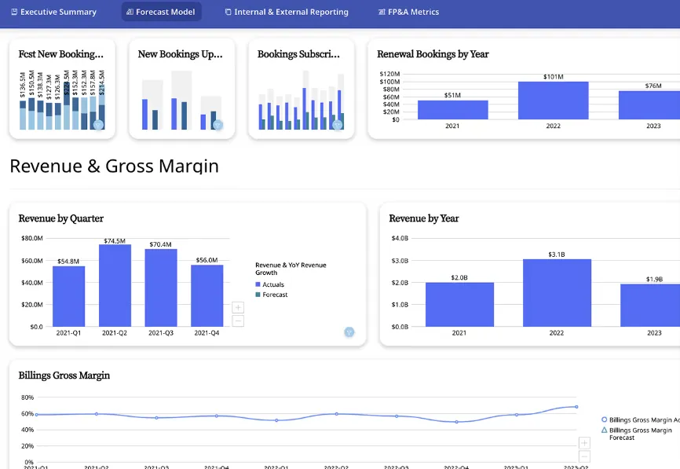
Task: Switch to Executive Summary tab
Action: 53,12
